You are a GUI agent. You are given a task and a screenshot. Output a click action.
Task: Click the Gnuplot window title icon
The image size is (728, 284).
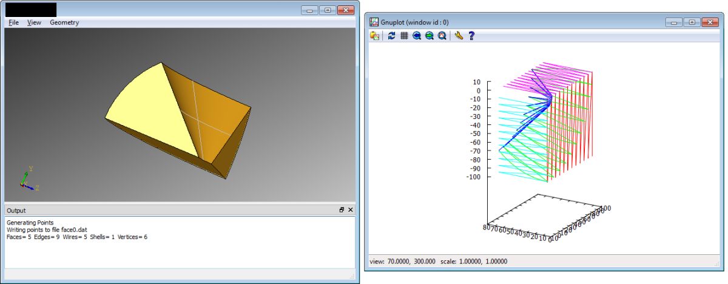pyautogui.click(x=374, y=22)
